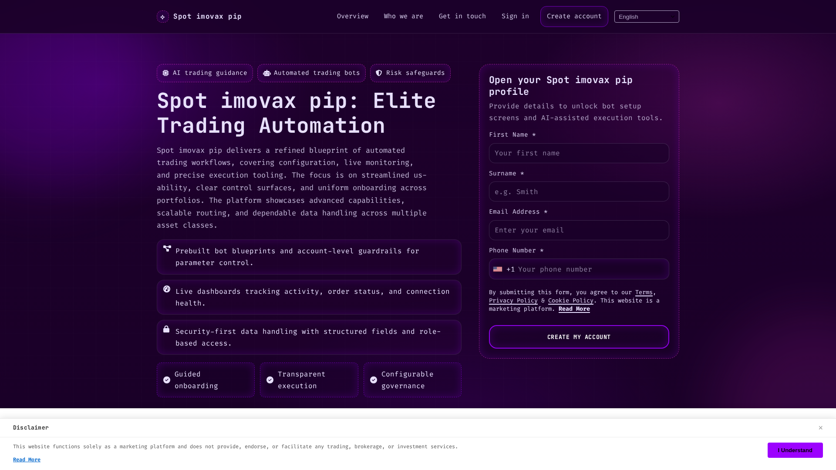Open the Cookie Policy link
Image resolution: width=836 pixels, height=470 pixels.
(x=571, y=301)
